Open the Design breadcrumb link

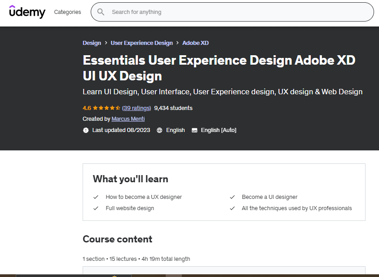click(x=92, y=43)
